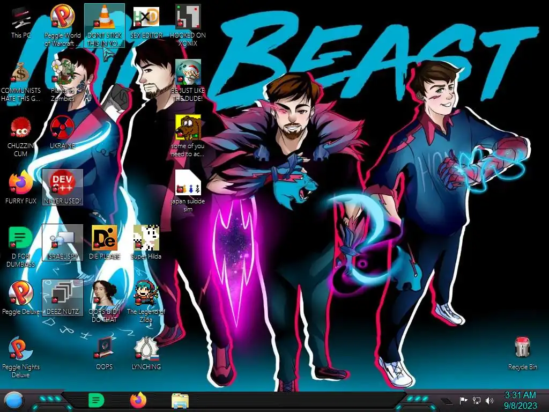The image size is (549, 412).
Task: Open the taskbar clock showing 3:31 AM
Action: point(520,400)
